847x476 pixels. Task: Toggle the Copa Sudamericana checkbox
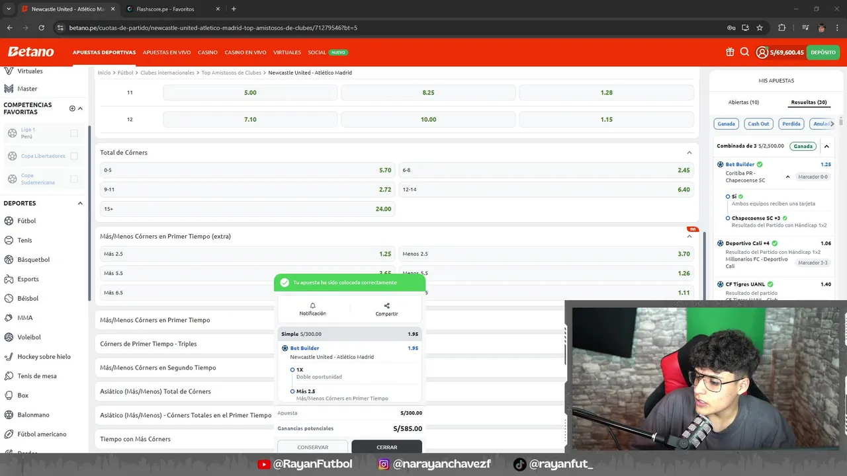[x=74, y=179]
